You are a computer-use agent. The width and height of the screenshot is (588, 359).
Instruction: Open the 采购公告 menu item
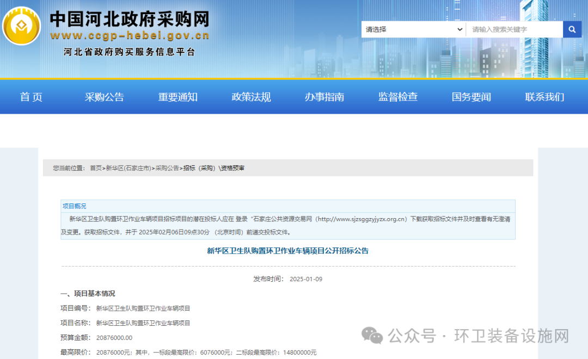point(104,97)
